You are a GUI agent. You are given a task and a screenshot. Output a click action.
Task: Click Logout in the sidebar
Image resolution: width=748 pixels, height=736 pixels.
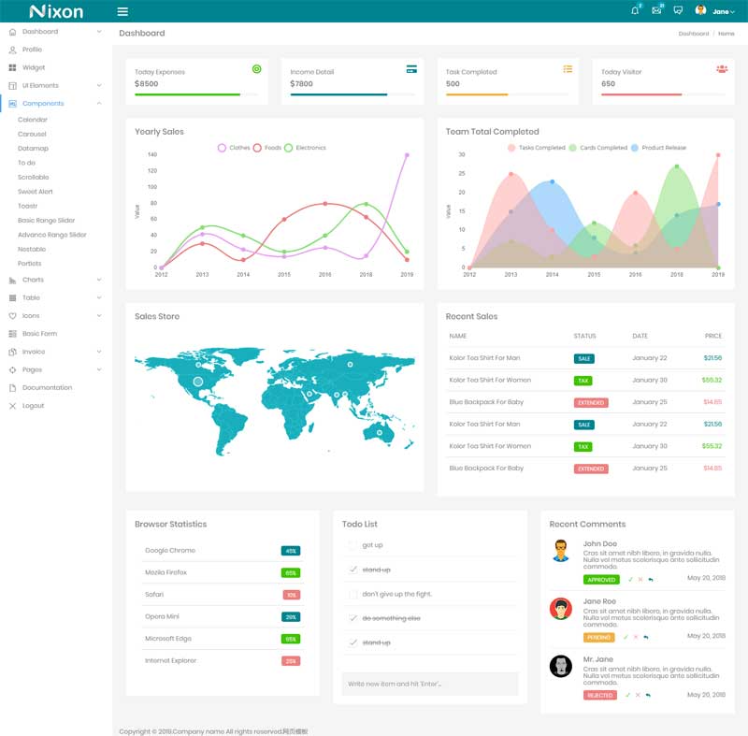point(33,406)
